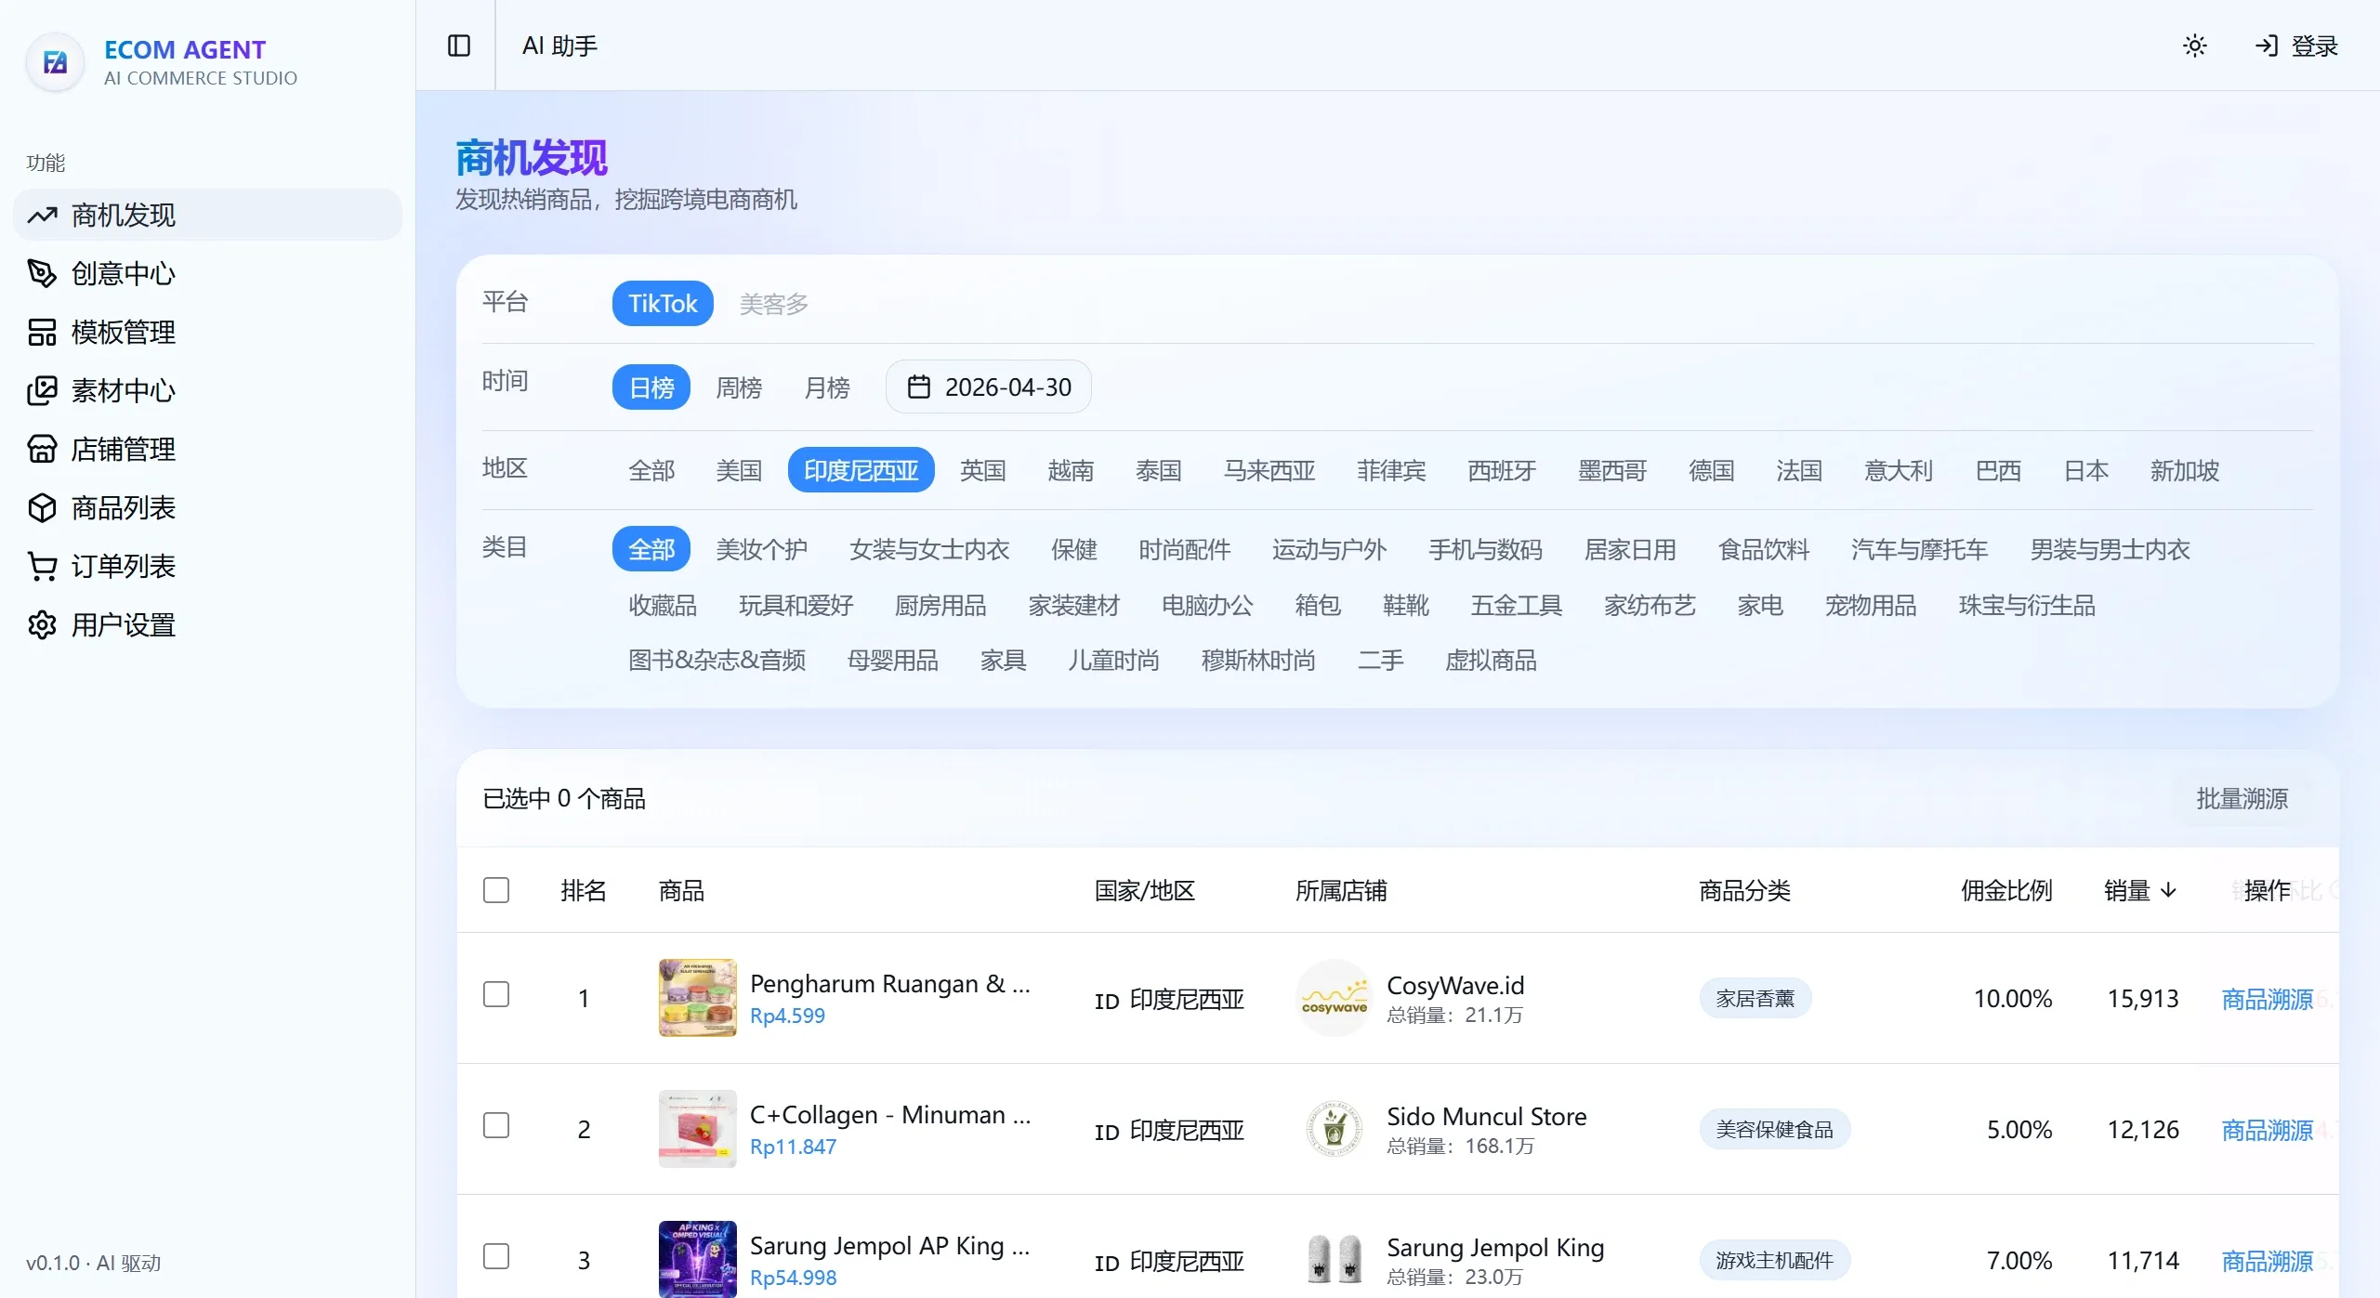Filter region by 日本
Screen dimensions: 2380x1298
click(2086, 470)
